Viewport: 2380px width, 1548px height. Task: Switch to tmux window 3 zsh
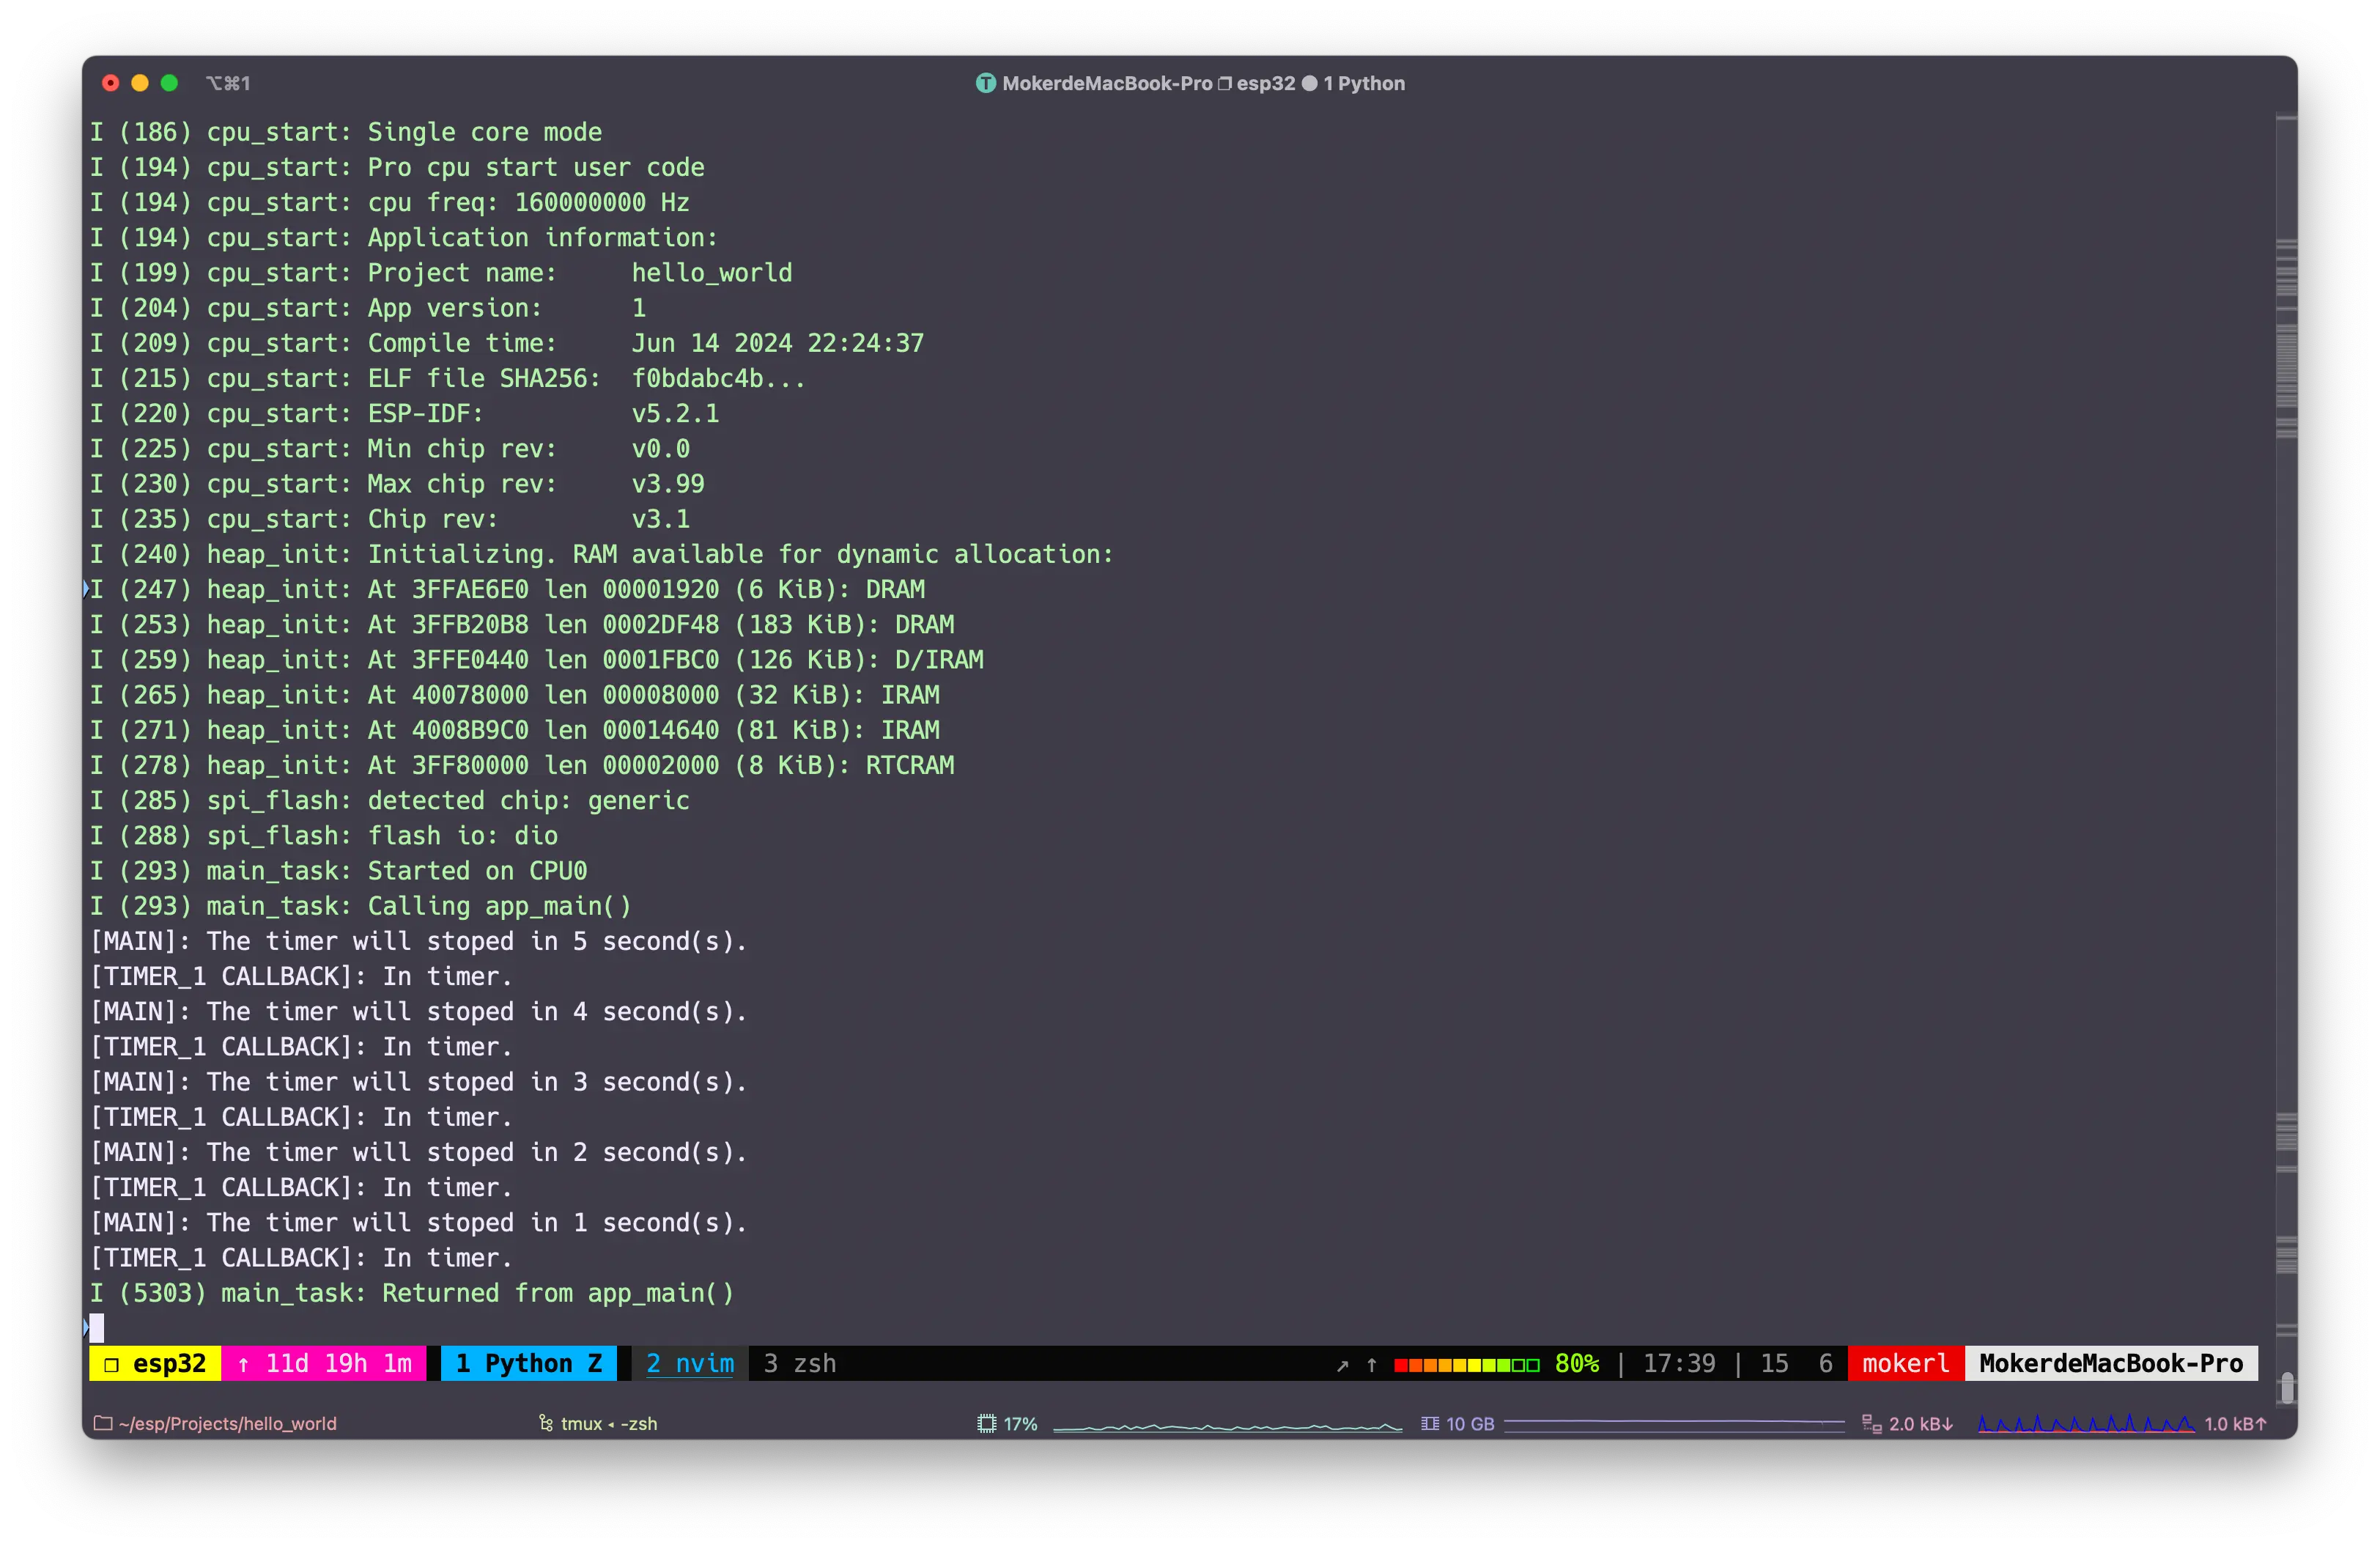(800, 1363)
